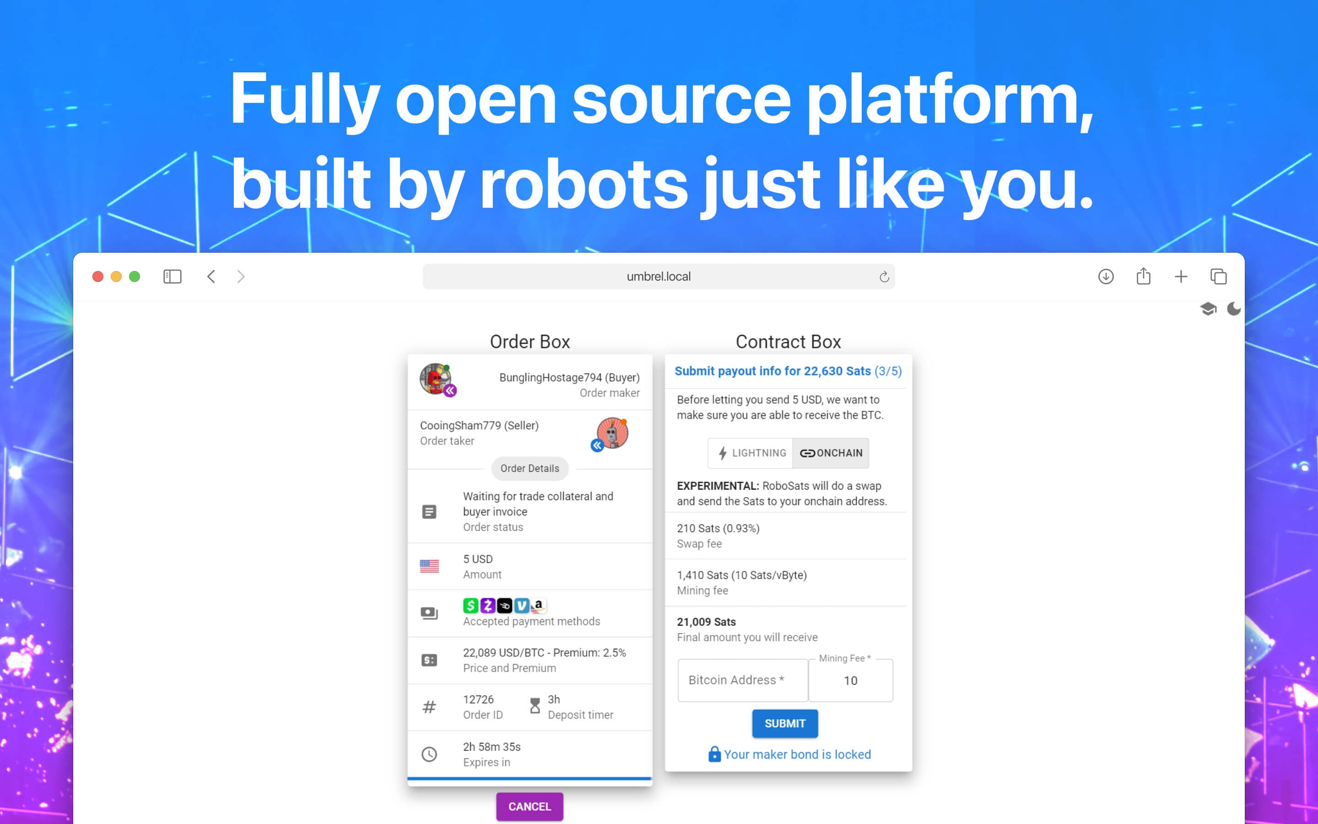Click the Venmo accepted payment icon
Image resolution: width=1318 pixels, height=824 pixels.
coord(520,605)
